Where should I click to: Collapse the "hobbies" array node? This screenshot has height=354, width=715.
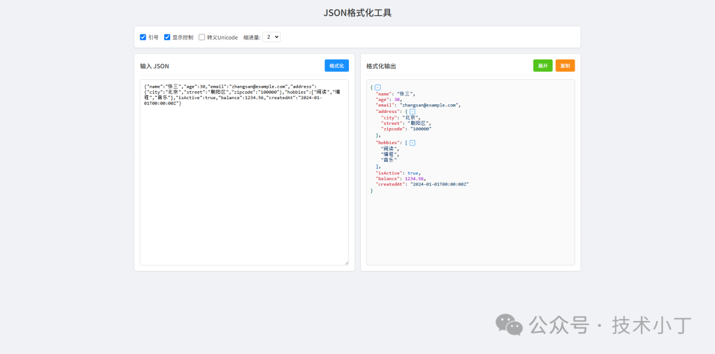click(x=412, y=143)
